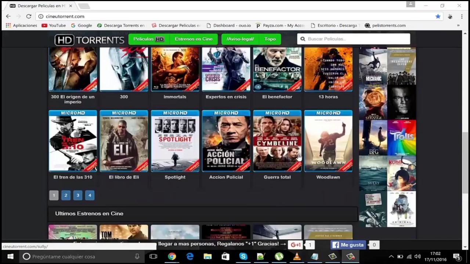Open the /Aviso-legal/ menu item

pos(240,39)
